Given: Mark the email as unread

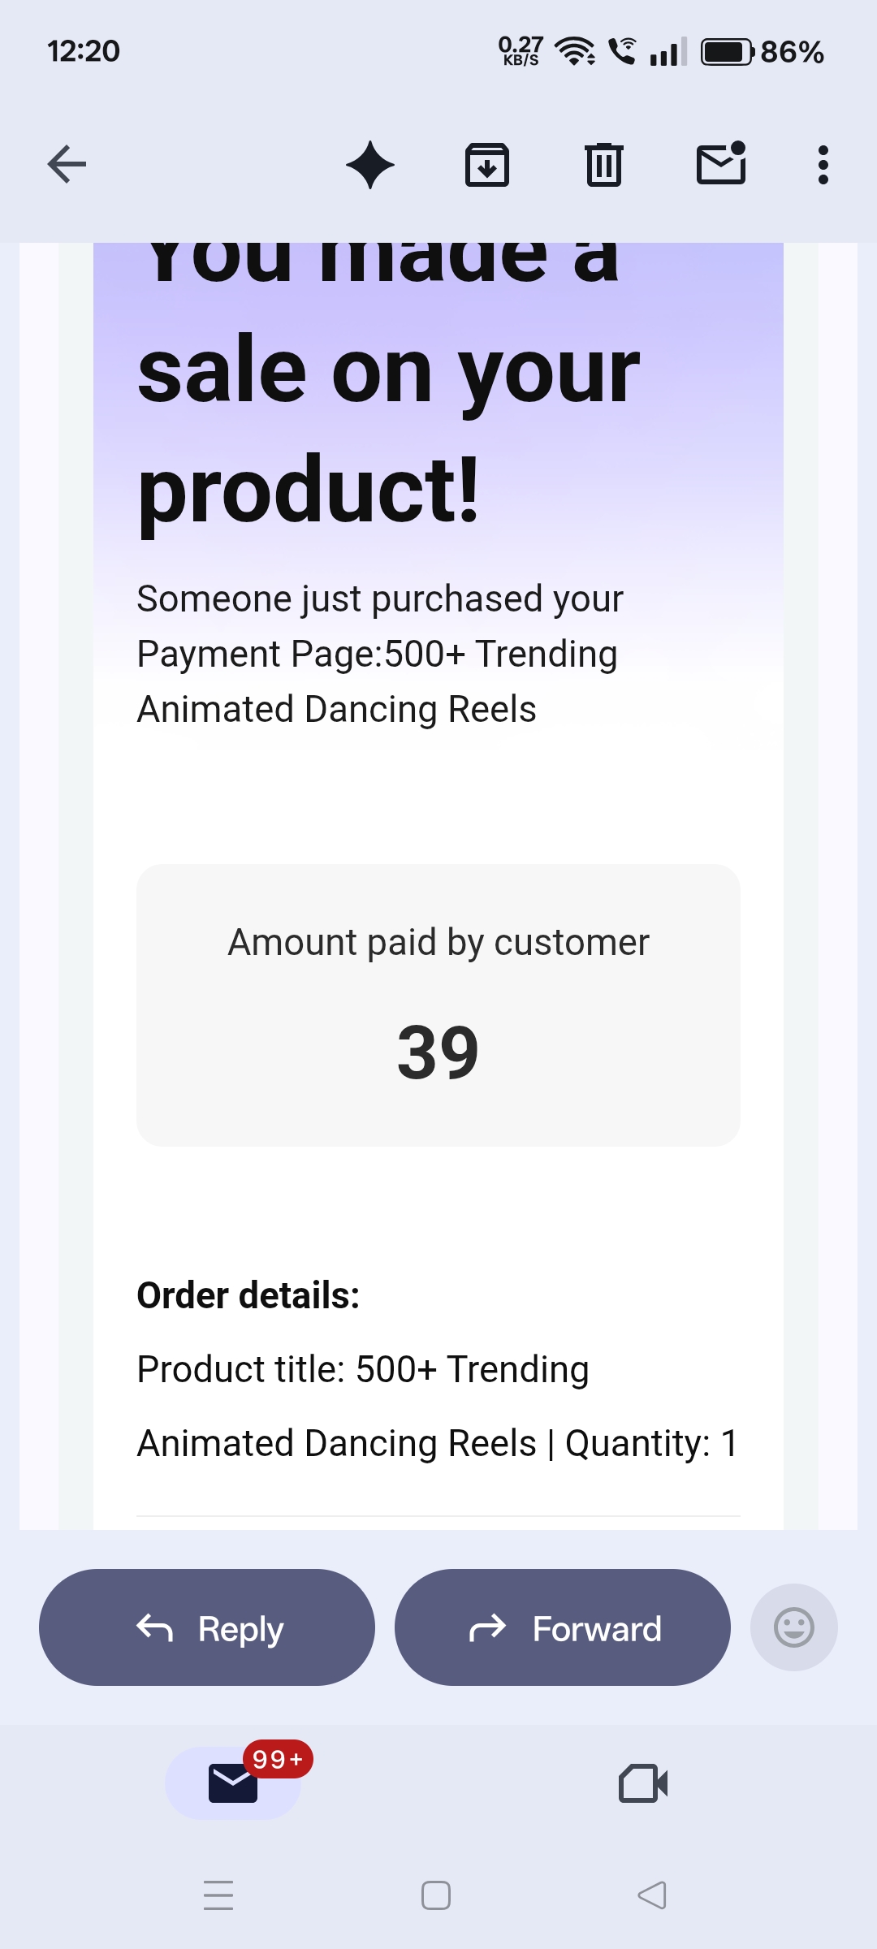Looking at the screenshot, I should (x=721, y=165).
